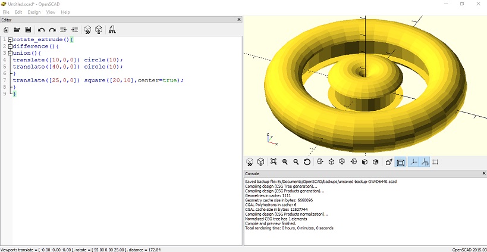The image size is (487, 252).
Task: Collapse the rotate_extrude() block on line 1
Action: click(10, 40)
